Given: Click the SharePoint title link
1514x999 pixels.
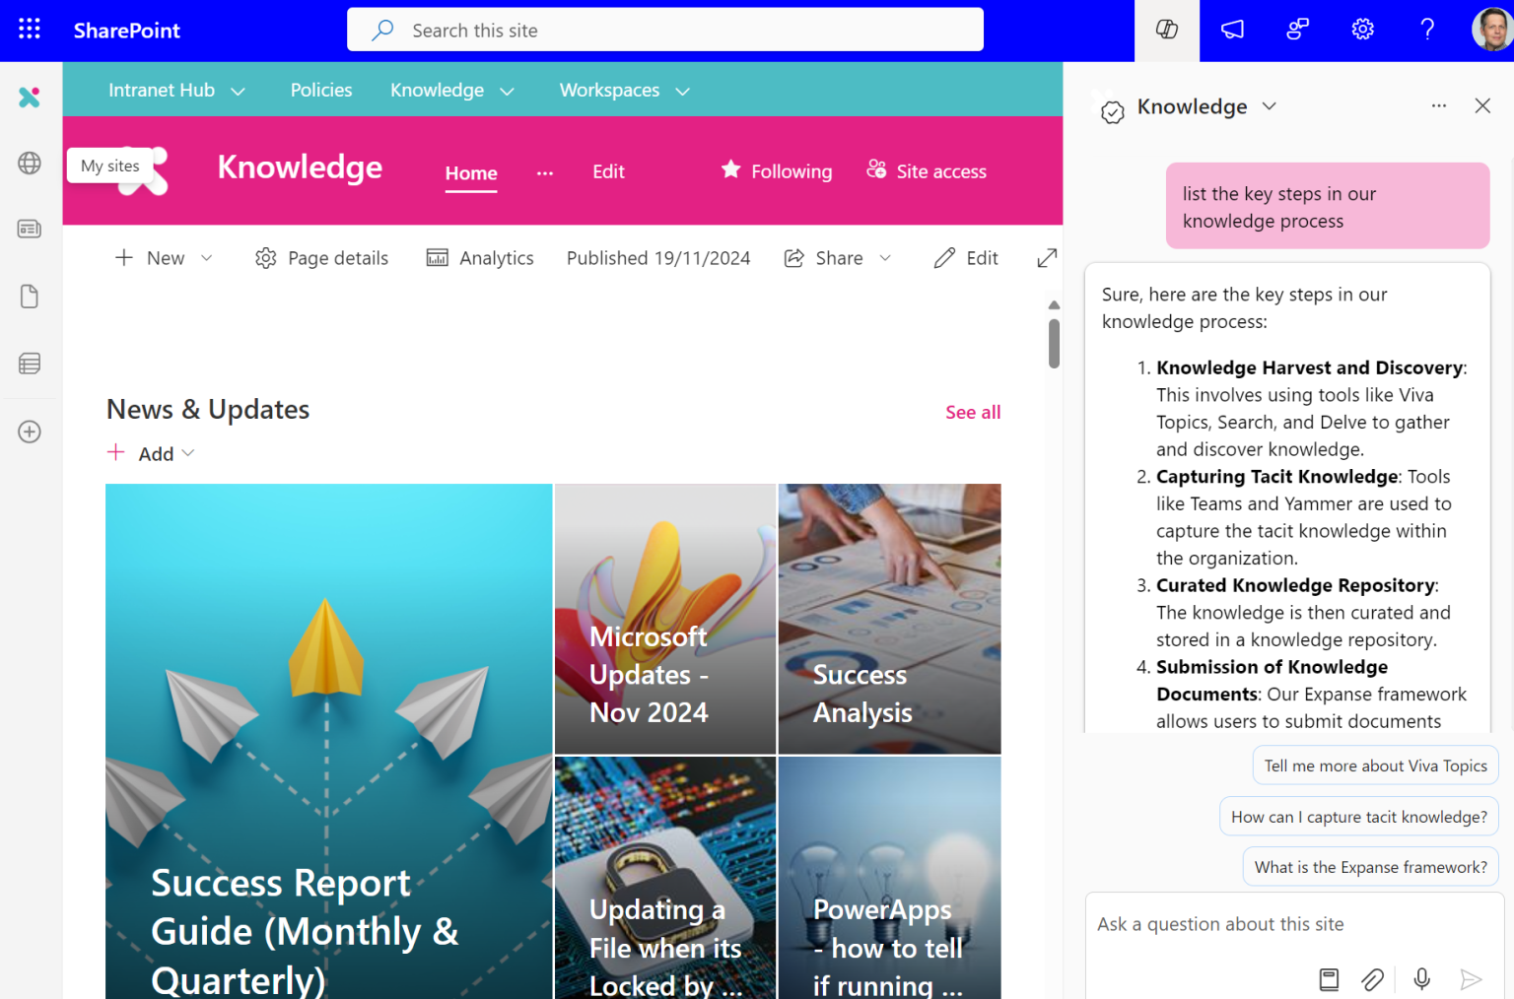Looking at the screenshot, I should 126,31.
